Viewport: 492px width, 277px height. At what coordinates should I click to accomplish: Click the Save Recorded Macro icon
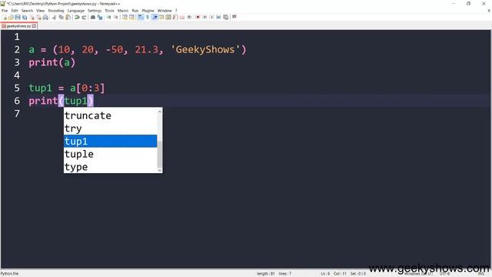tap(225, 17)
